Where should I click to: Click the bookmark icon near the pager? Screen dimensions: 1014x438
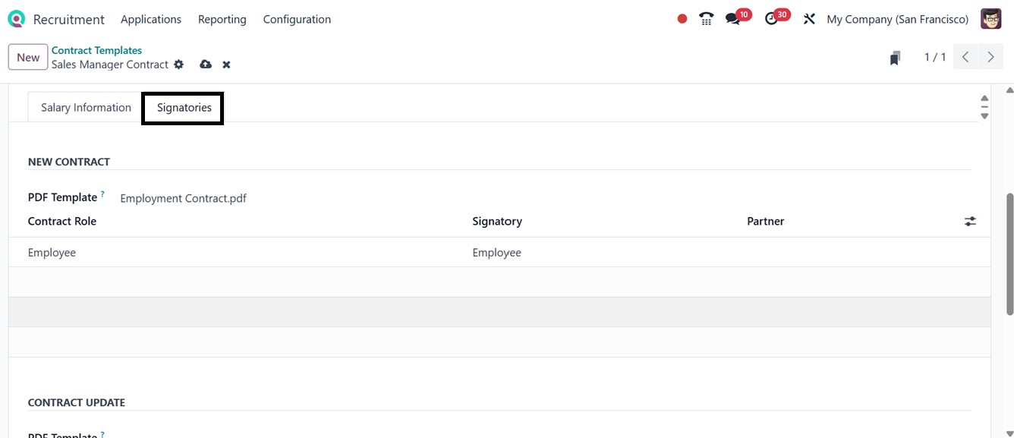[x=896, y=58]
